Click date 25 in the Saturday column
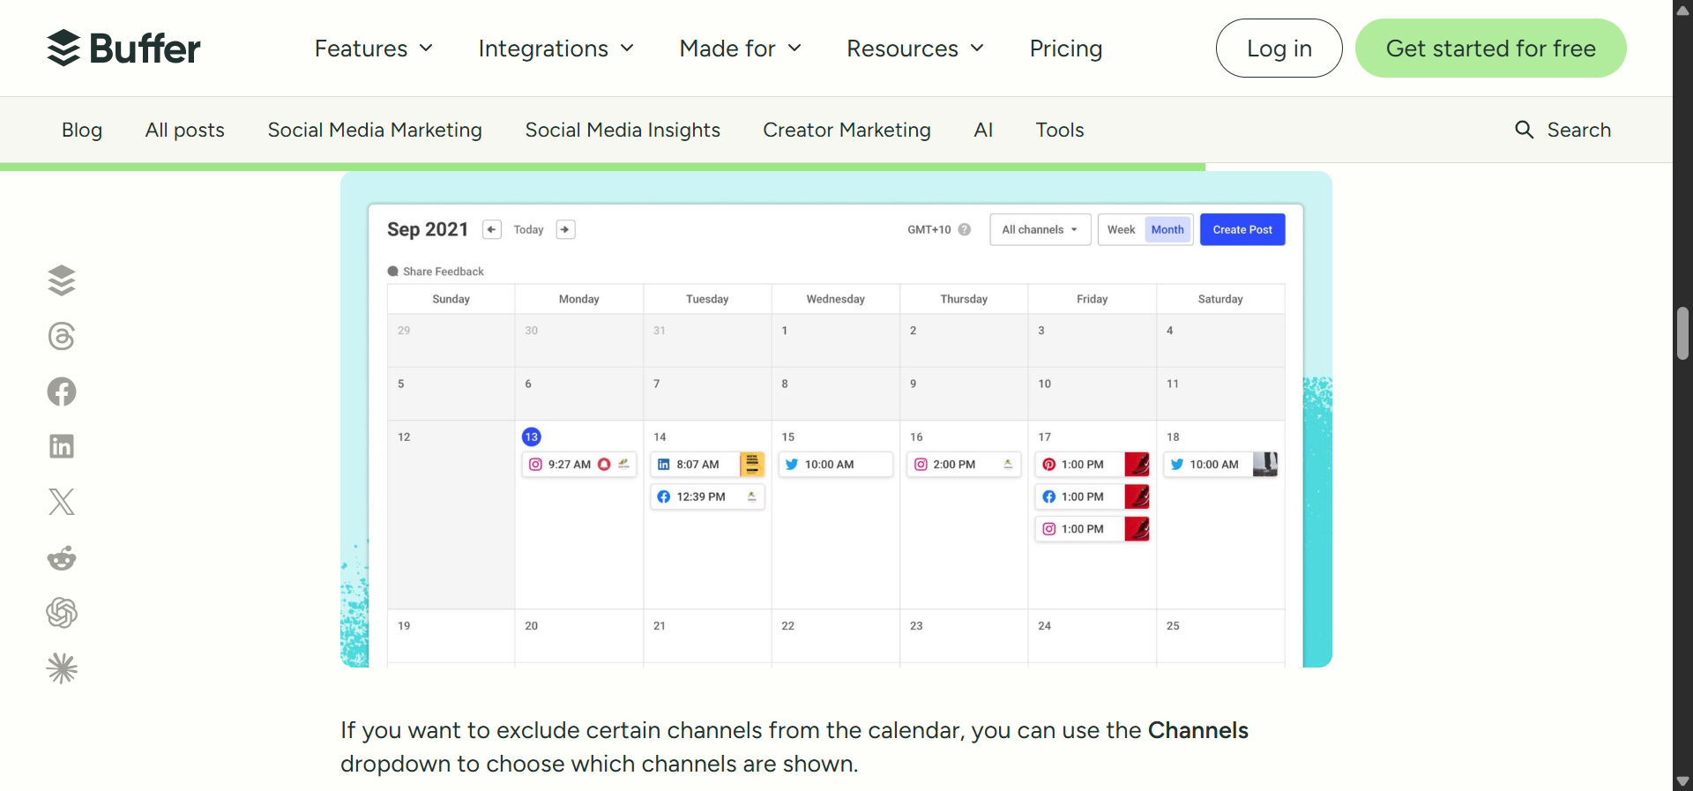The image size is (1693, 791). (1173, 626)
